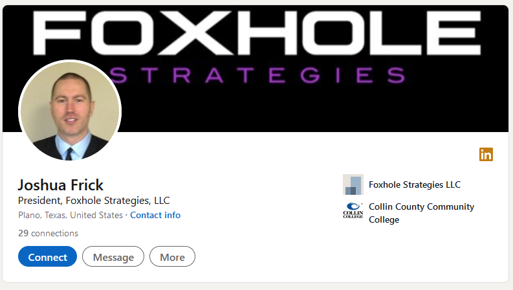This screenshot has height=290, width=513.
Task: Open the Foxhole Strategies LLC experience link
Action: coord(415,184)
